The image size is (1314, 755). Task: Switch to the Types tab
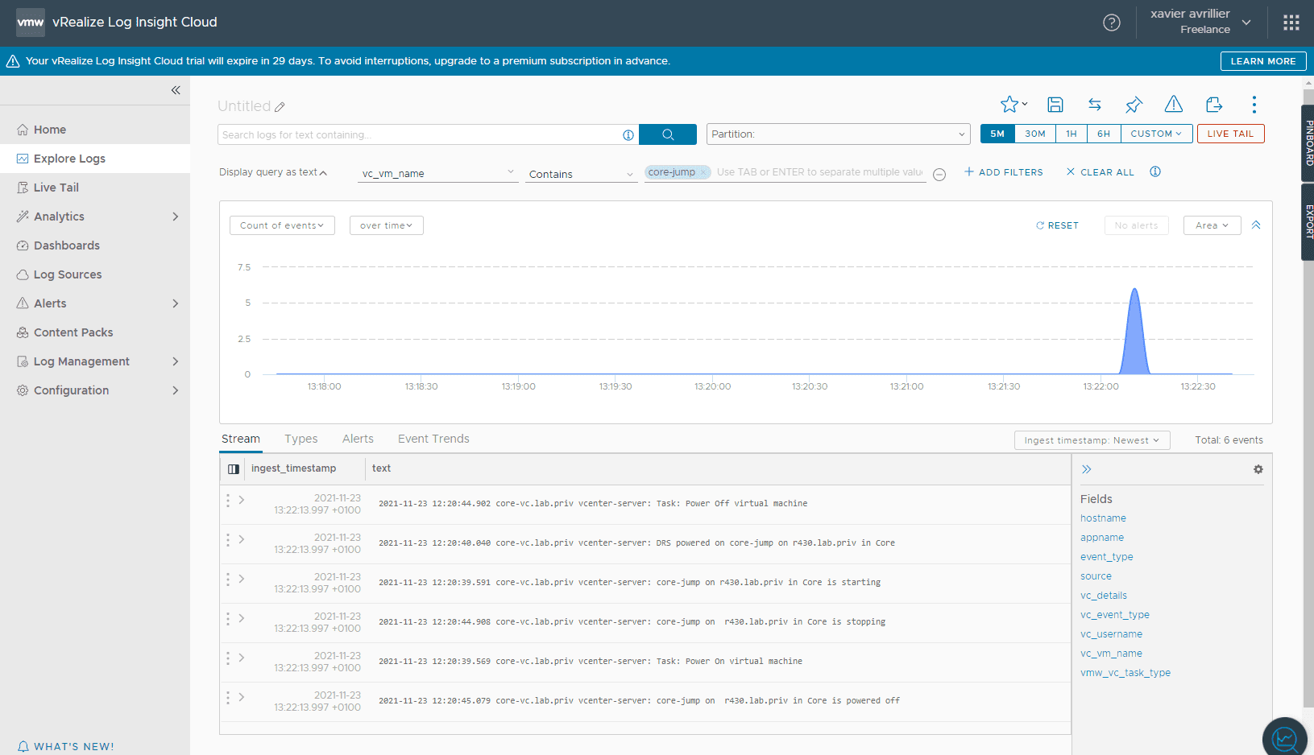(301, 439)
